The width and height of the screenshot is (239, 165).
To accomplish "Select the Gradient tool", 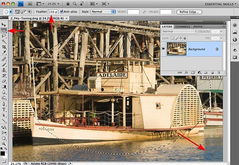I will pyautogui.click(x=4, y=87).
